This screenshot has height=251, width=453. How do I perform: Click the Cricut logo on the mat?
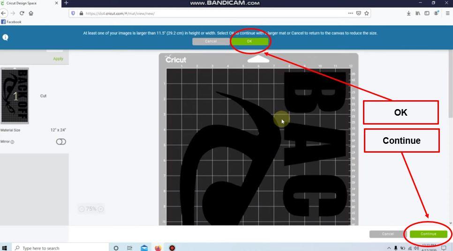(x=175, y=59)
